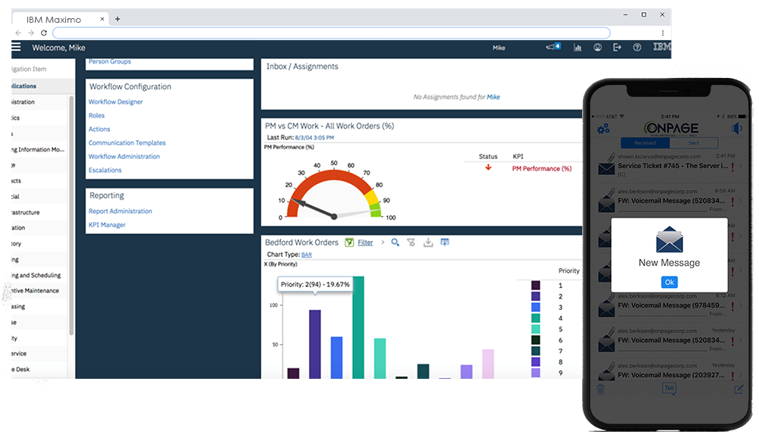Viewport: 759px width, 444px height.
Task: Click Mike link in Inbox / Assignments
Action: pos(493,97)
